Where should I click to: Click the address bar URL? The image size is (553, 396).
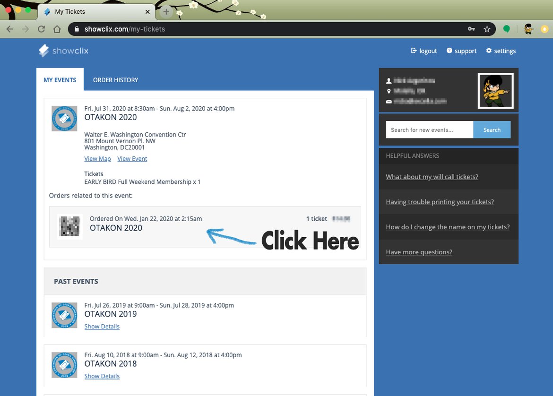tap(125, 29)
